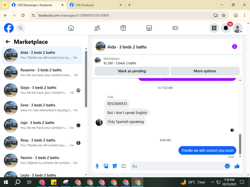This screenshot has height=187, width=250.
Task: Attach a photo file icon
Action: click(x=106, y=166)
